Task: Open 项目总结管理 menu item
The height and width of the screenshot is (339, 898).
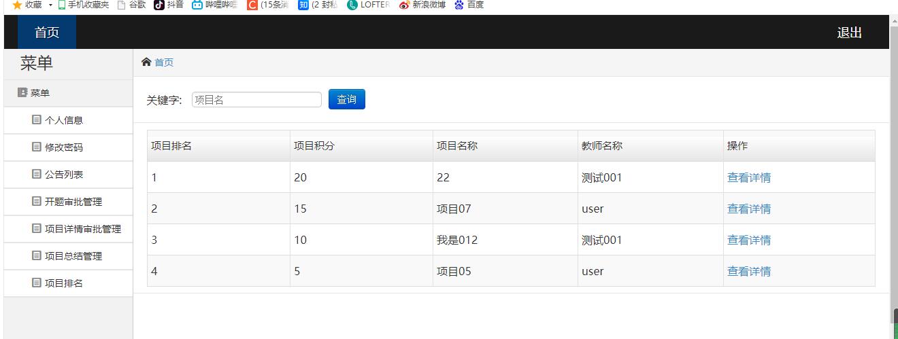Action: click(x=68, y=256)
